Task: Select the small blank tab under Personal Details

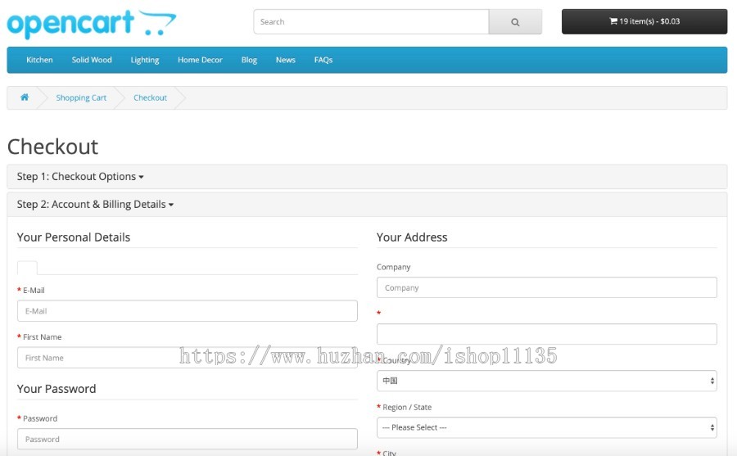Action: pos(27,268)
